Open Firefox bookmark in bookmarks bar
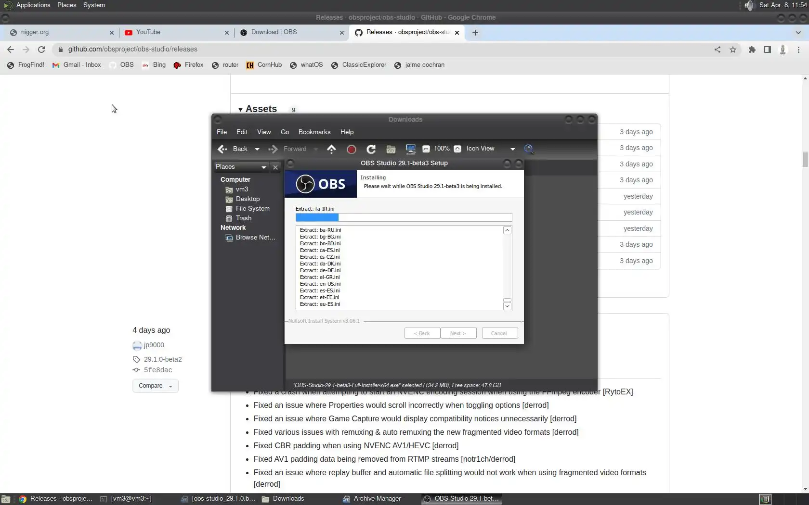The height and width of the screenshot is (505, 809). (188, 65)
